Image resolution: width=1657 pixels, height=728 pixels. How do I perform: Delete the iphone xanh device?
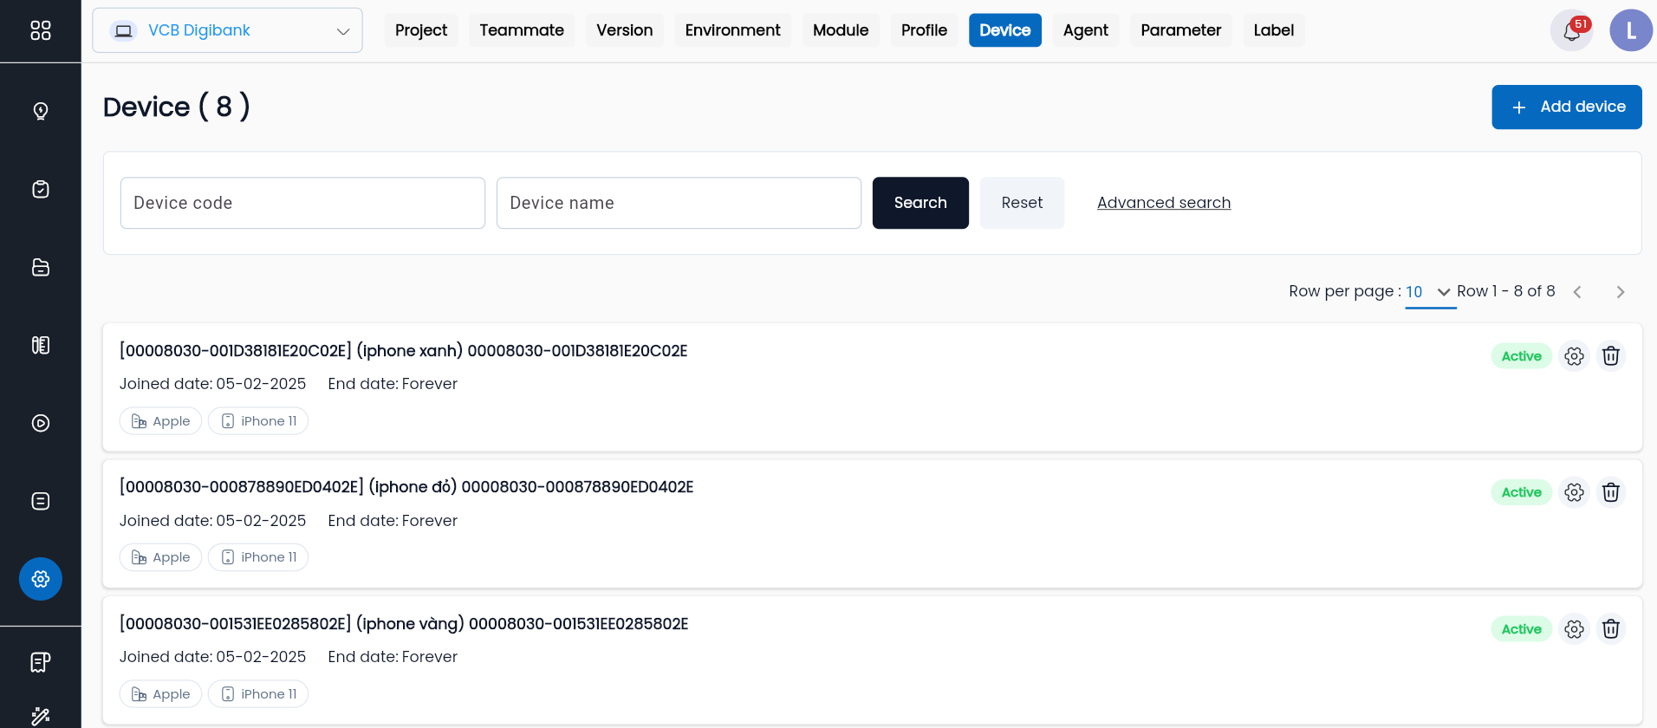point(1611,356)
